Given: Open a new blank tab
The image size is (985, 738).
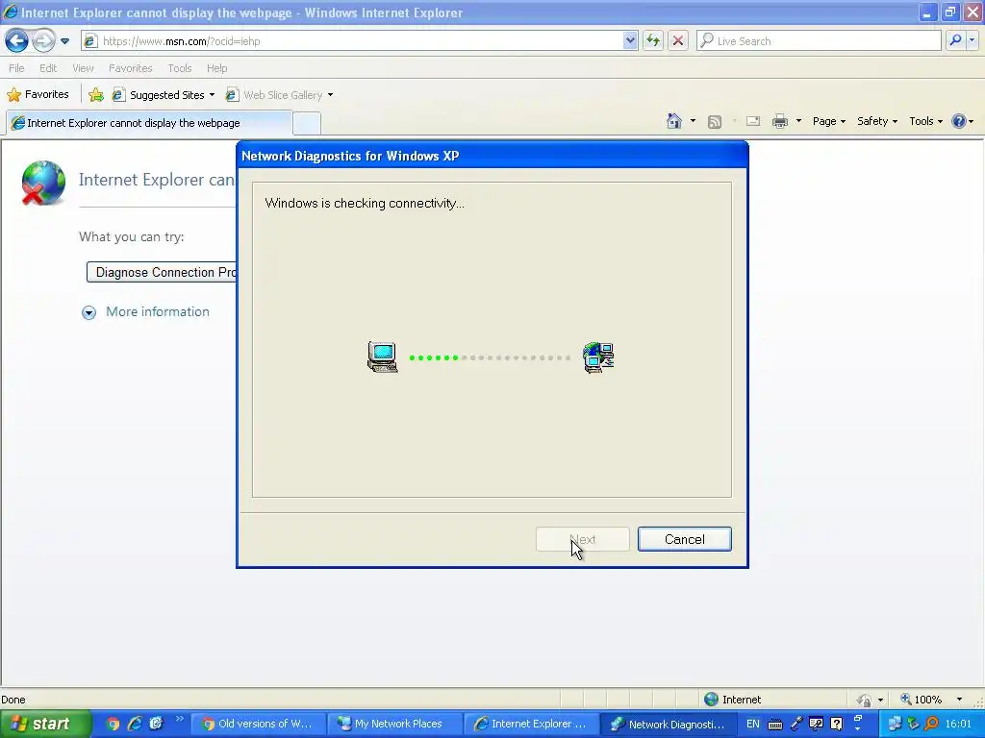Looking at the screenshot, I should click(x=307, y=124).
